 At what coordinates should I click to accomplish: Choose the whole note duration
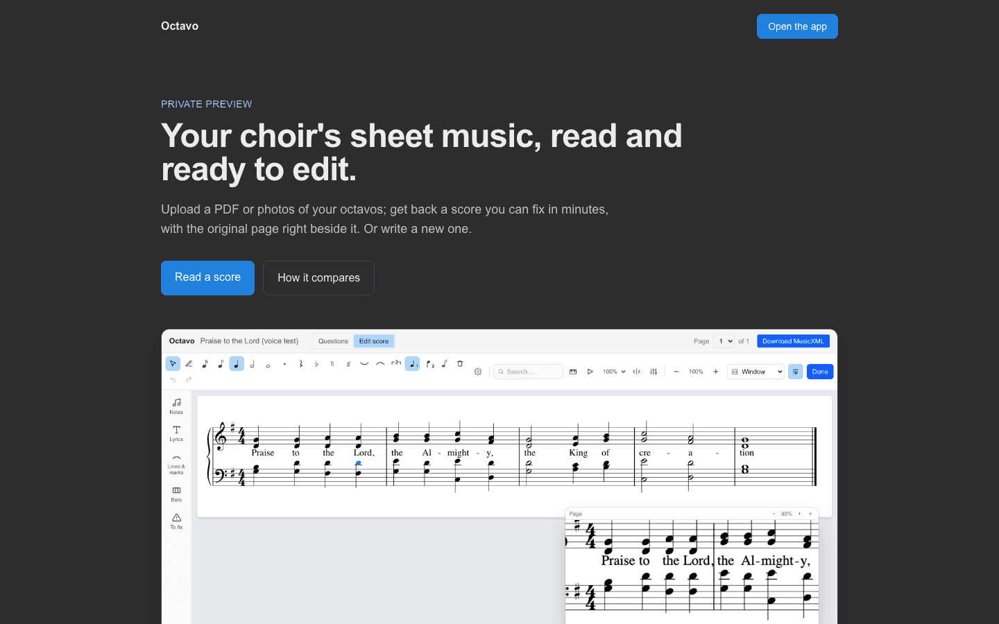[x=268, y=364]
